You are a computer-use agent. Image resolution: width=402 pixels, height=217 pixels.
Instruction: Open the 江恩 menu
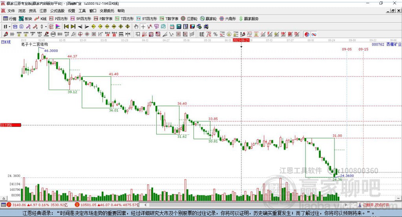point(43,11)
